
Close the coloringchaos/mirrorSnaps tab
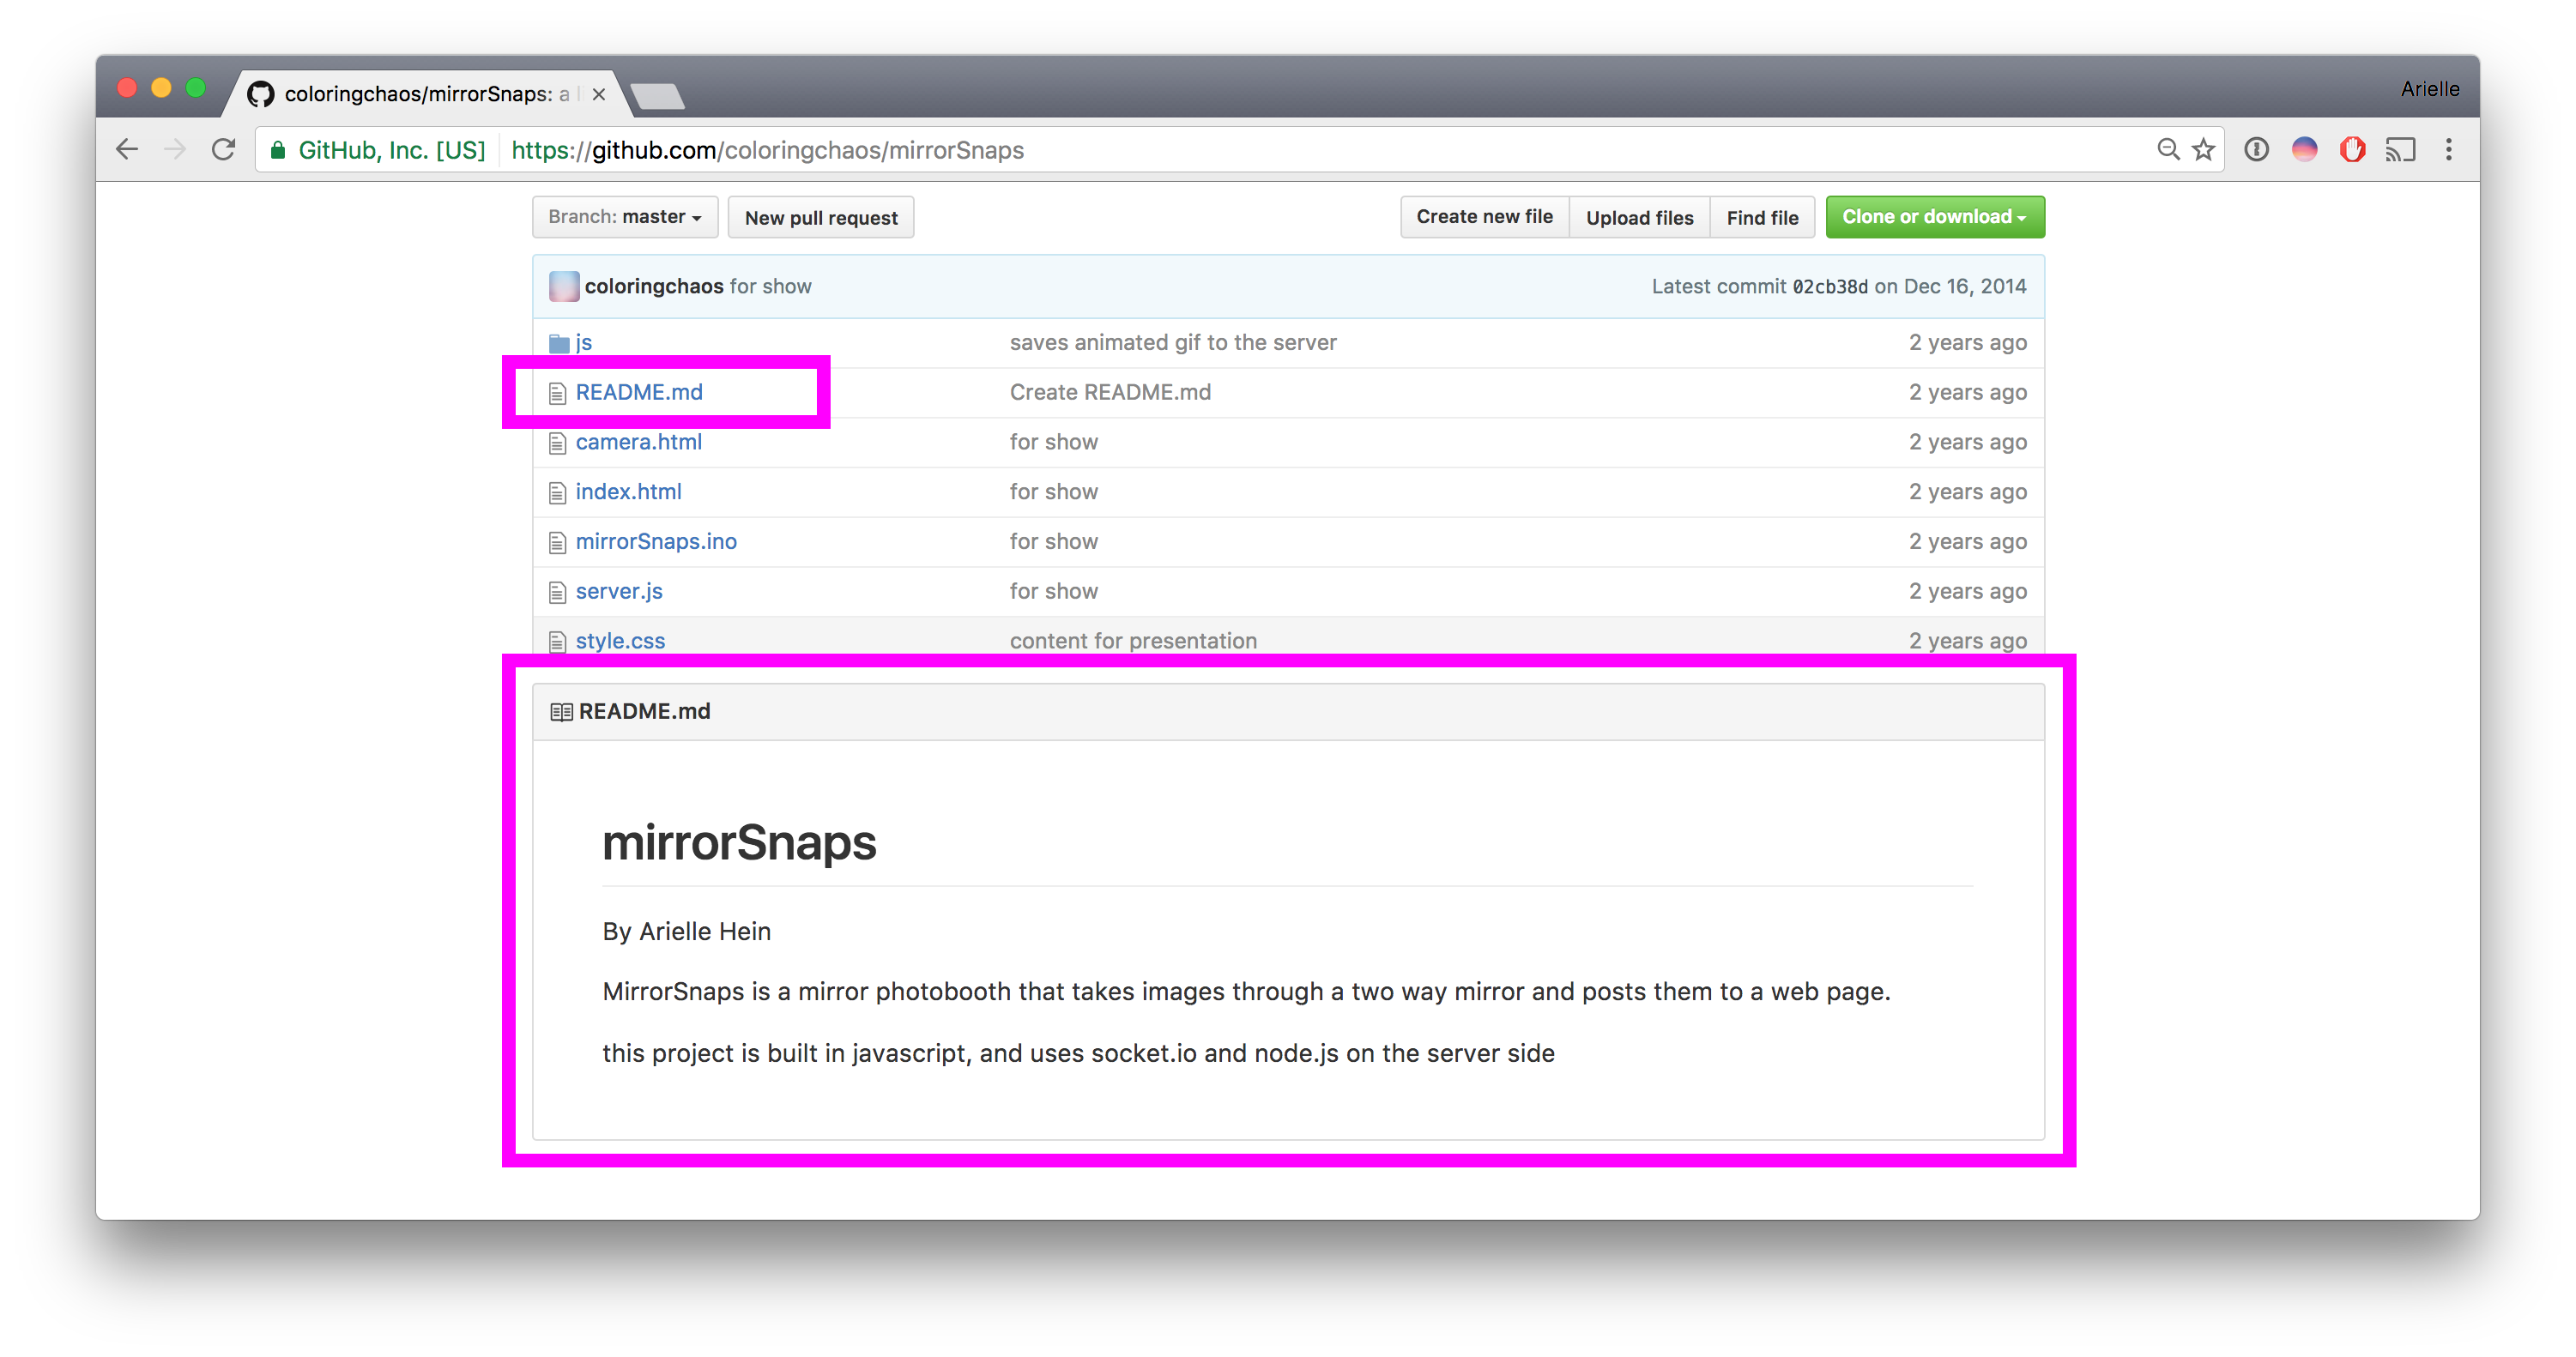598,94
